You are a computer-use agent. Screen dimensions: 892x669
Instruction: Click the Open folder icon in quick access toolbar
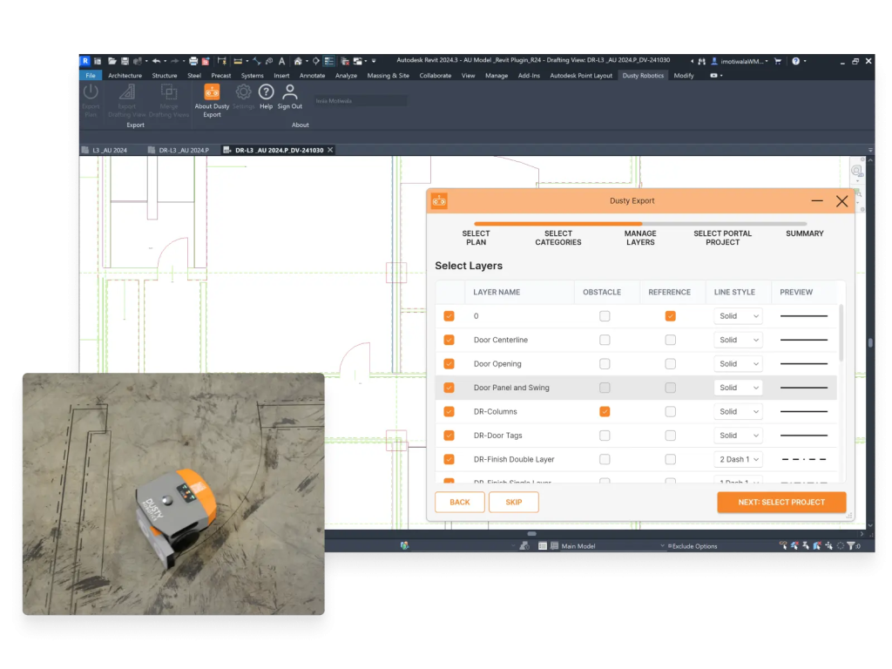[x=112, y=61]
